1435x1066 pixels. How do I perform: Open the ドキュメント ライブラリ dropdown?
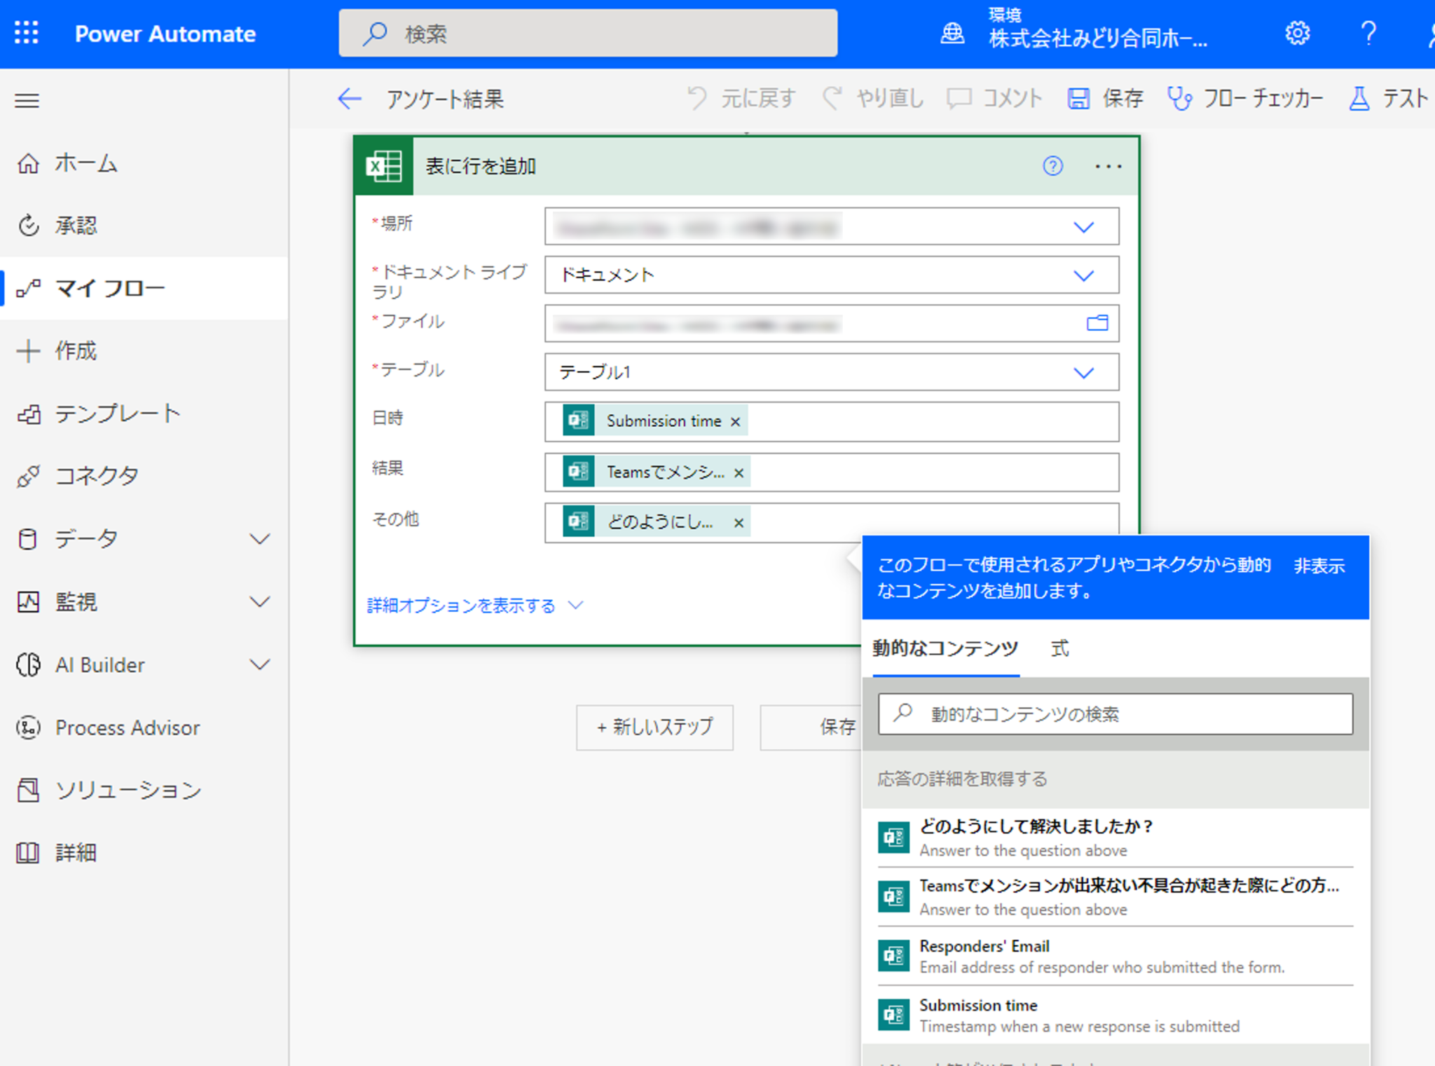coord(1084,275)
